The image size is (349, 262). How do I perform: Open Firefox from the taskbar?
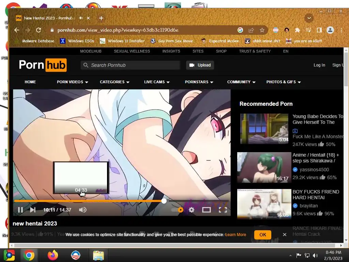point(53,255)
